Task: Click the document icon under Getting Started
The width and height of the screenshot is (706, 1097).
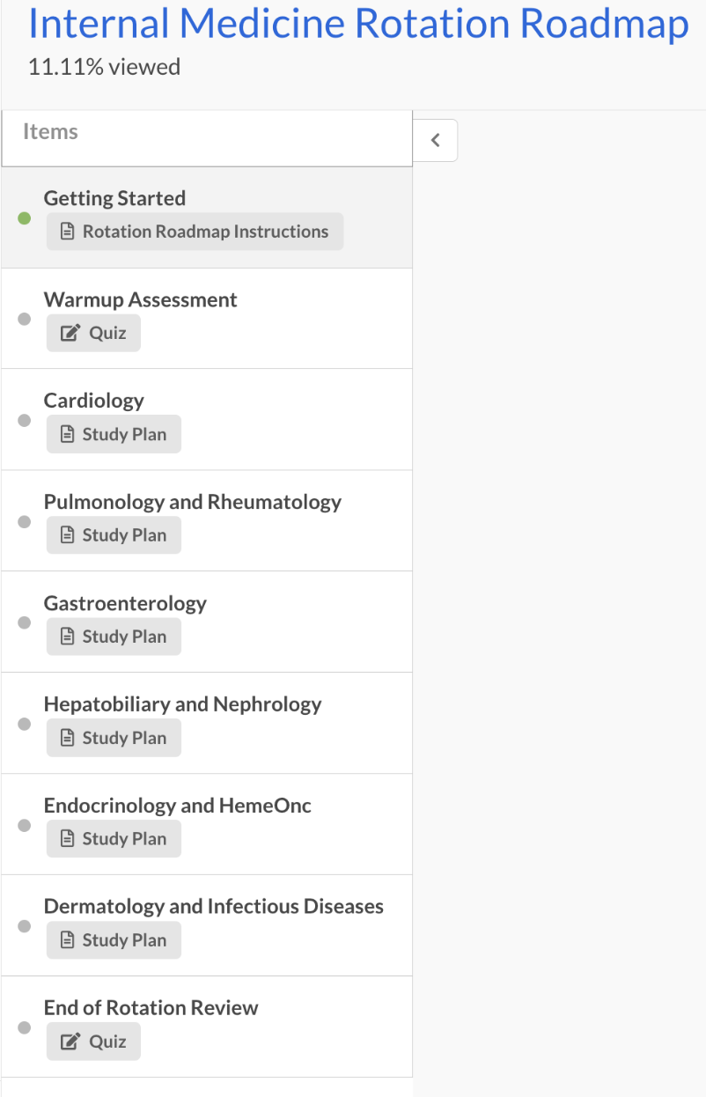Action: (68, 232)
